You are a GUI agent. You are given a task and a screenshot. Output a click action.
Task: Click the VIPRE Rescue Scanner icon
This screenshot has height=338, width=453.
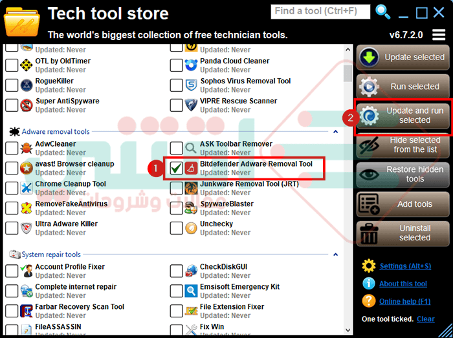pyautogui.click(x=191, y=105)
